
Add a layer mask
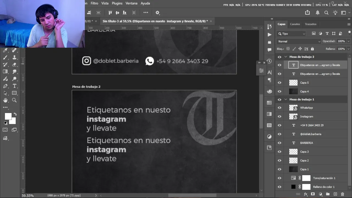[313, 194]
